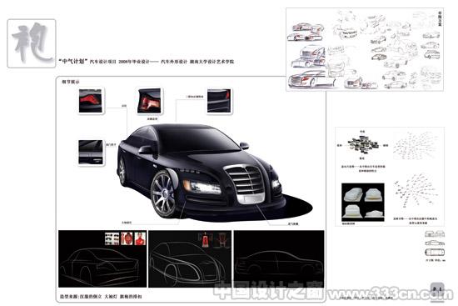Click the front alloy wheel of the car
Screen dimensions: 458x306
[163, 194]
